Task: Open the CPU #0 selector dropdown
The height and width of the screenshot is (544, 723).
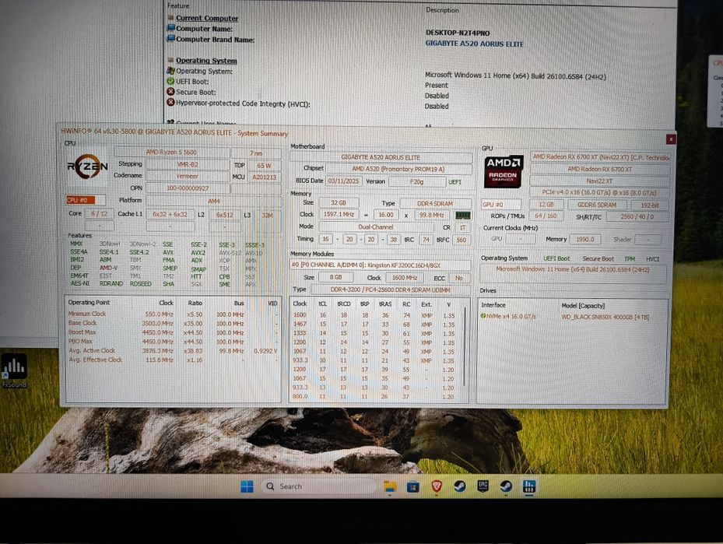Action: point(86,200)
